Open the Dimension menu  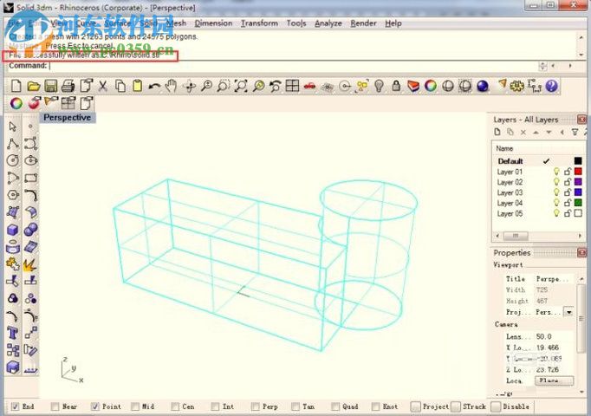pyautogui.click(x=213, y=23)
